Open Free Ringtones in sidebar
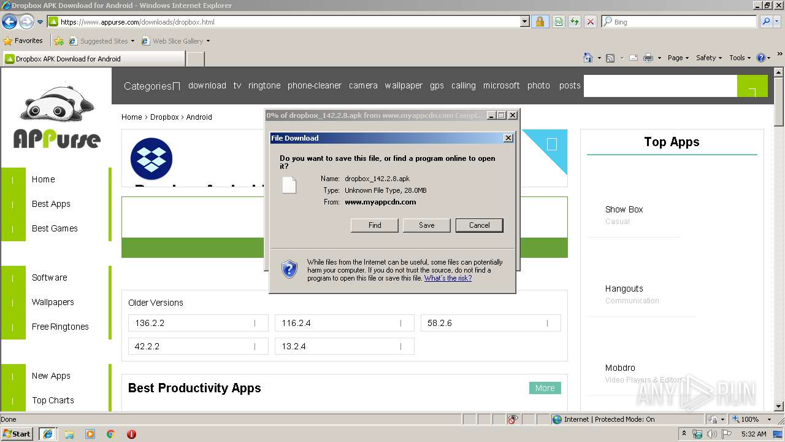This screenshot has width=785, height=442. tap(60, 327)
